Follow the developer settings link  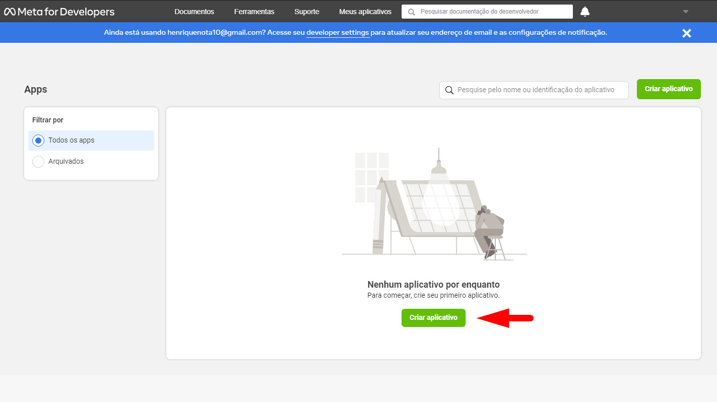(x=338, y=33)
